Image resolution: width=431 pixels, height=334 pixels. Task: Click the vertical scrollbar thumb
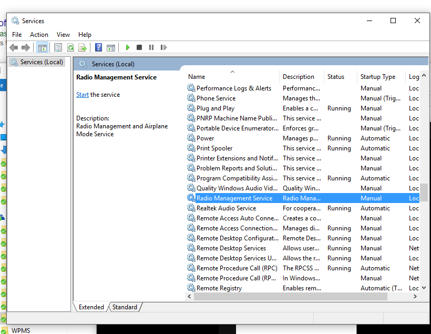point(424,193)
